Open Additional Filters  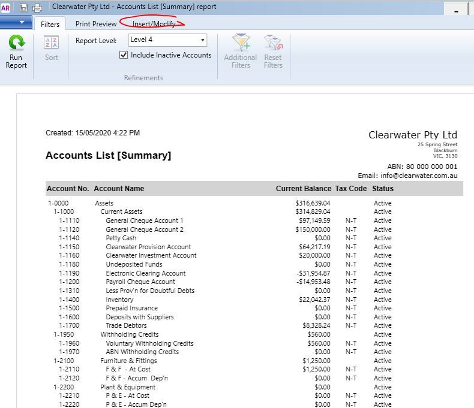tap(241, 44)
